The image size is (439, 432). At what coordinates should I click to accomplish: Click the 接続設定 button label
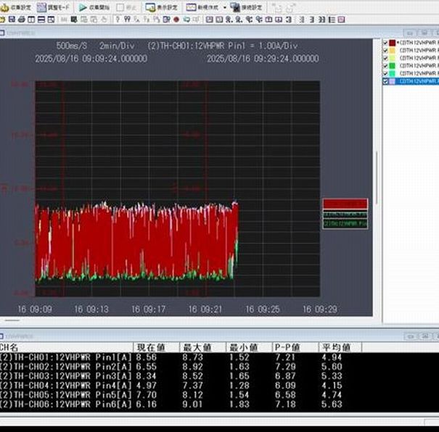252,7
